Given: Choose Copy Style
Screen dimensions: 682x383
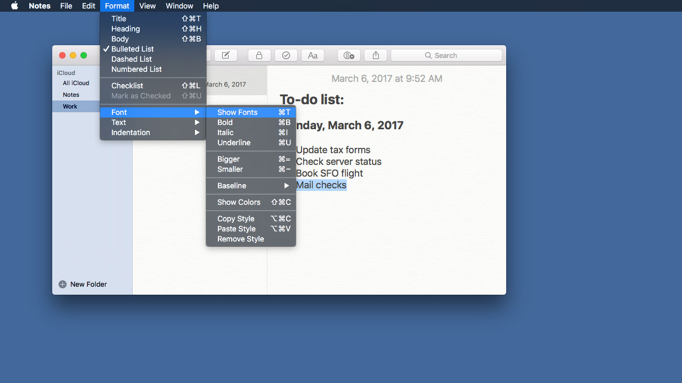Looking at the screenshot, I should point(251,219).
